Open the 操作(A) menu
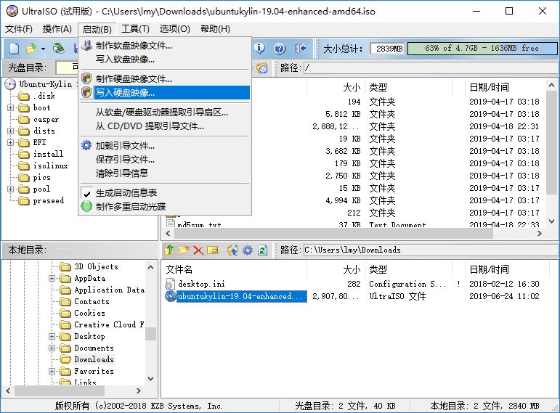The width and height of the screenshot is (560, 413). point(57,29)
